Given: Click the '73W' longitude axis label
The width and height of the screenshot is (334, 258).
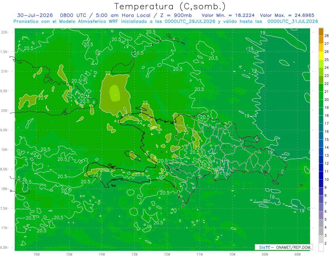Looking at the screenshot, I should click(134, 254).
